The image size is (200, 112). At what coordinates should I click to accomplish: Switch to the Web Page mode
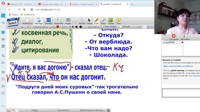pos(38,21)
